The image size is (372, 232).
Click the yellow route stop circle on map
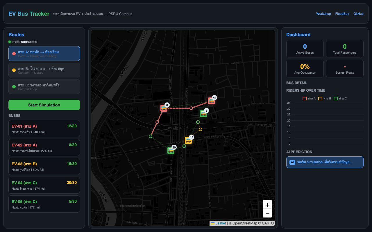(x=200, y=129)
